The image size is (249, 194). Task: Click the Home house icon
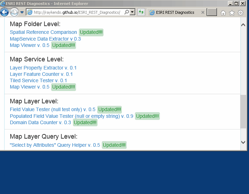[223, 13]
